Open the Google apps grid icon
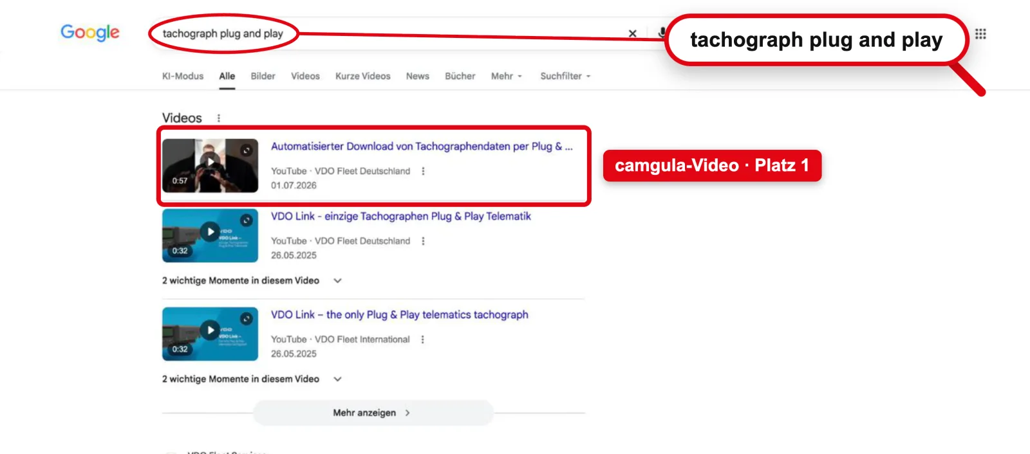This screenshot has height=454, width=1030. pyautogui.click(x=980, y=33)
